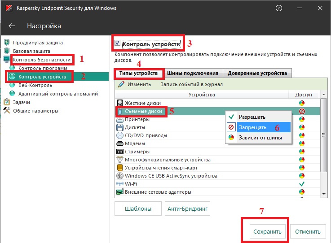The width and height of the screenshot is (331, 243).
Task: Click the green check access icon for Wi-Fi
Action: pos(302,184)
